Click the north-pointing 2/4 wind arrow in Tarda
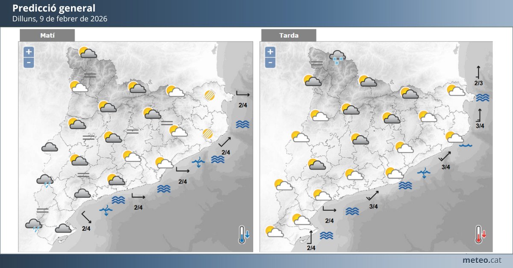 [311, 237]
